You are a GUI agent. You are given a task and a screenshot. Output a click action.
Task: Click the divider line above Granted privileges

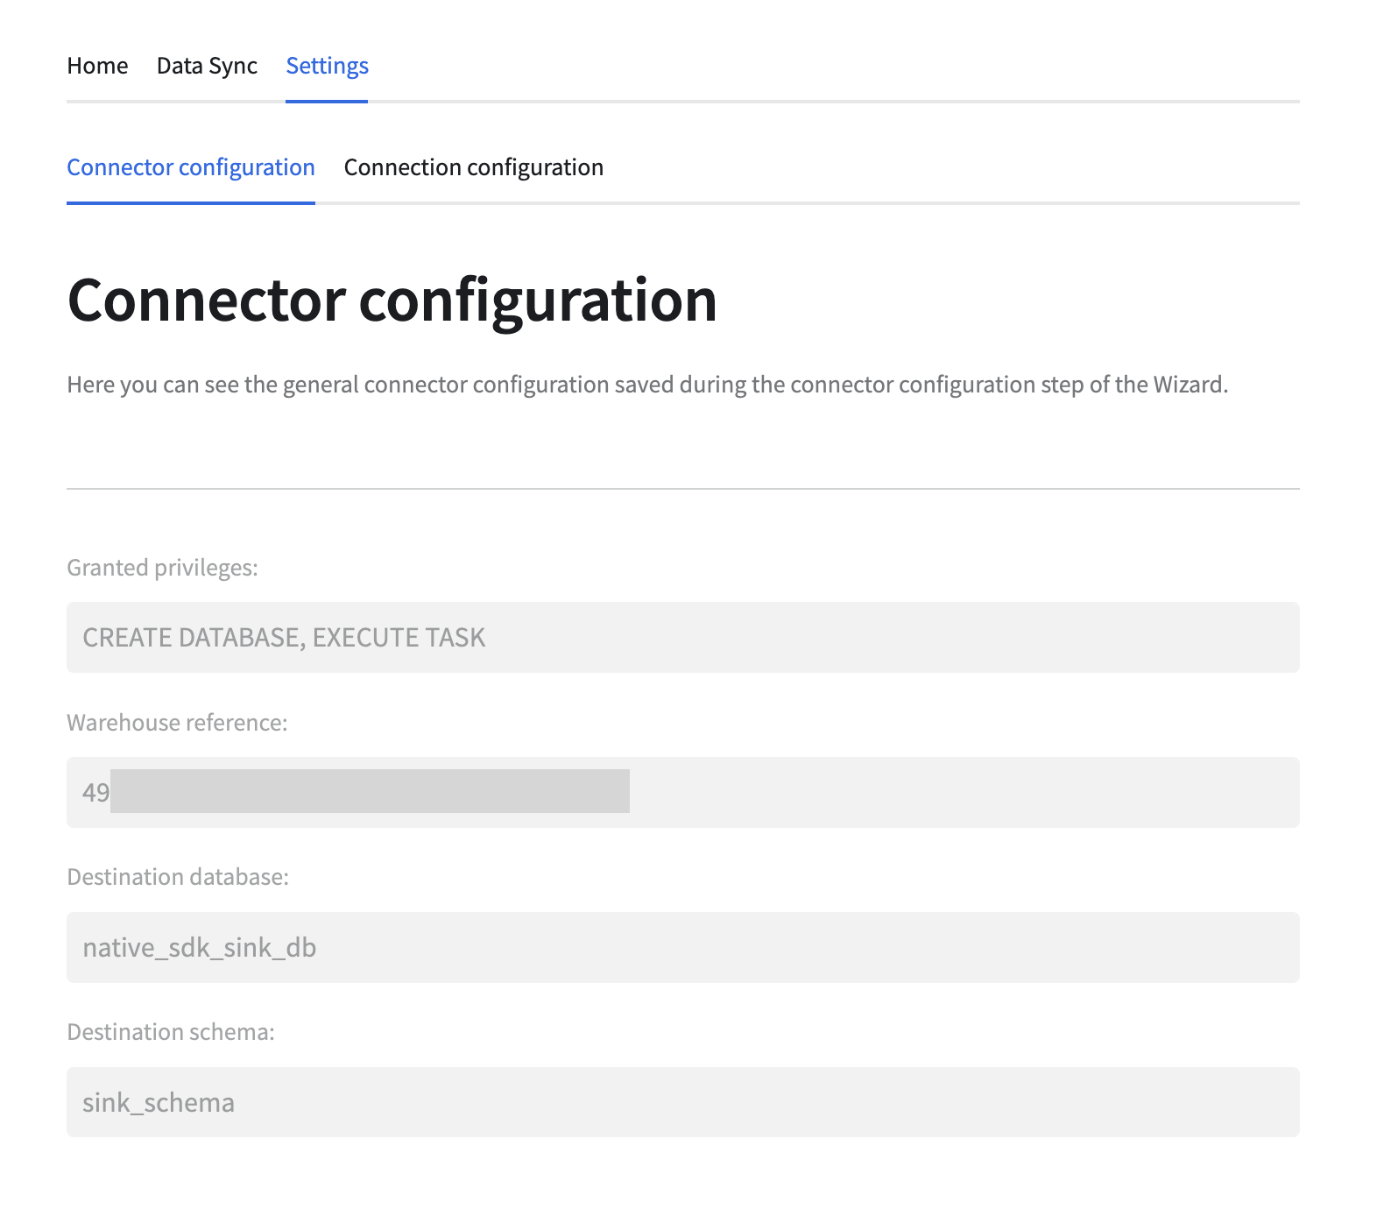[682, 489]
